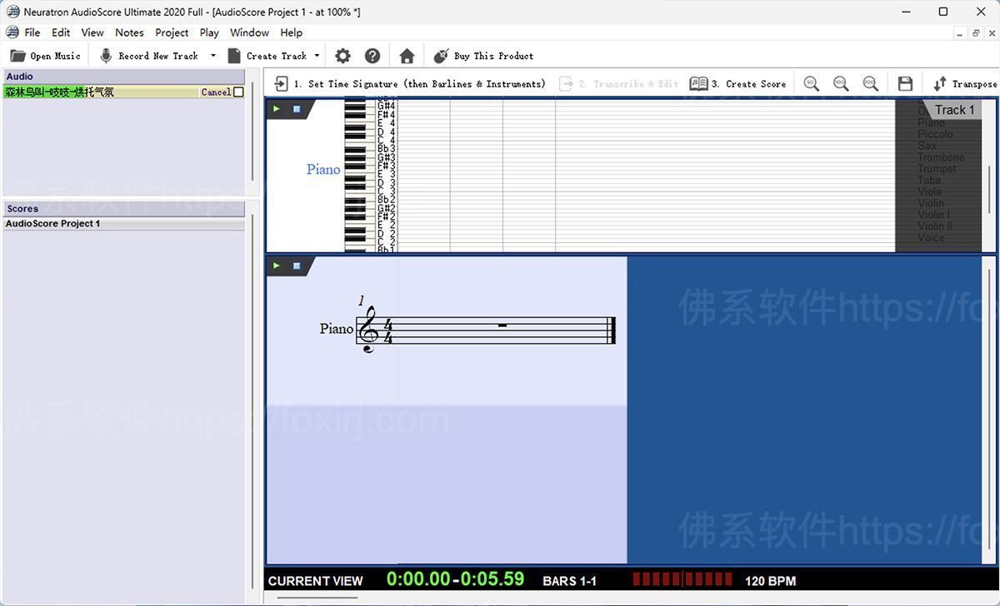Expand the Create Track dropdown arrow

point(317,56)
